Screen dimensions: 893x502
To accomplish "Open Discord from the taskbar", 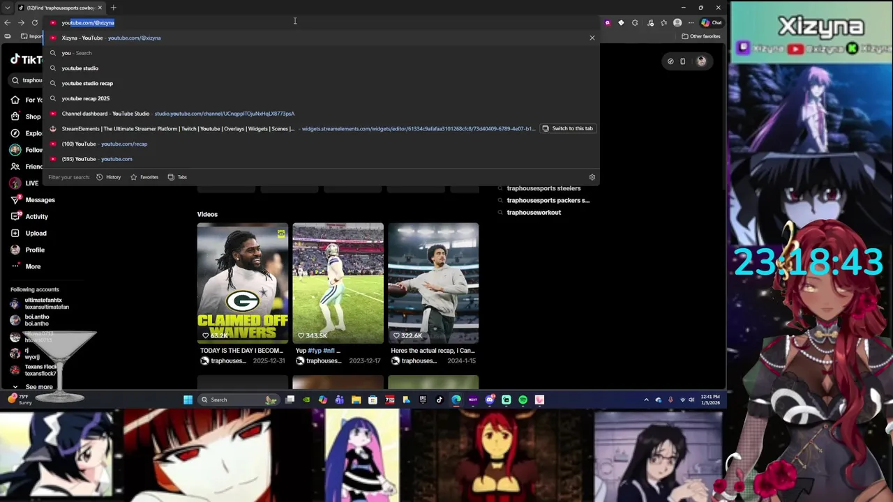I will click(x=489, y=400).
